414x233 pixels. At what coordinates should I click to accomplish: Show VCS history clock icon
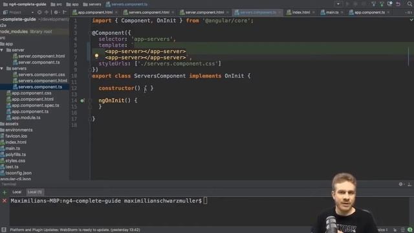coord(390,4)
